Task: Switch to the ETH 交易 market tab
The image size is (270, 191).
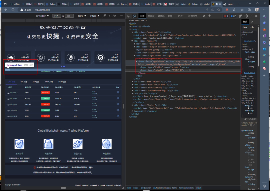Action: pyautogui.click(x=36, y=82)
